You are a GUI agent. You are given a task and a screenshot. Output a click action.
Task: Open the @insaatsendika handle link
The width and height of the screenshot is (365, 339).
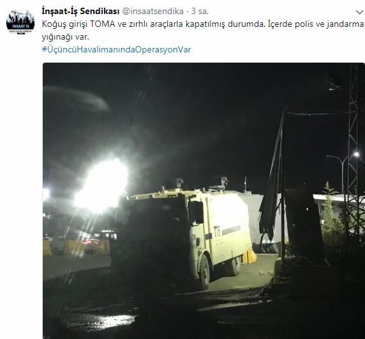click(153, 12)
